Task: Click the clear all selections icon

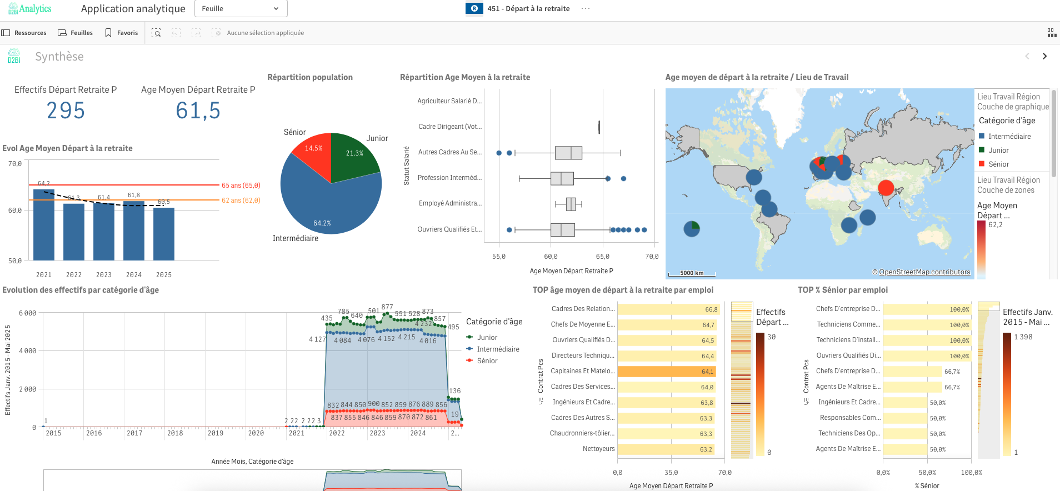Action: 216,33
